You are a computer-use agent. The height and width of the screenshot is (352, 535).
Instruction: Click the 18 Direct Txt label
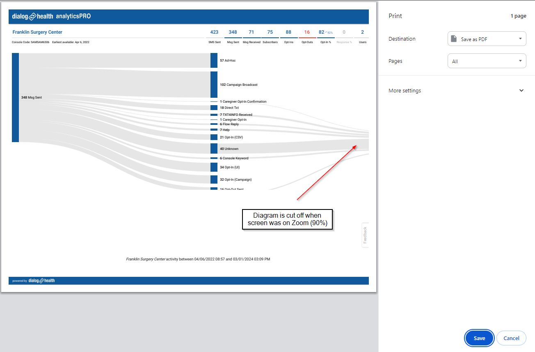tap(229, 108)
